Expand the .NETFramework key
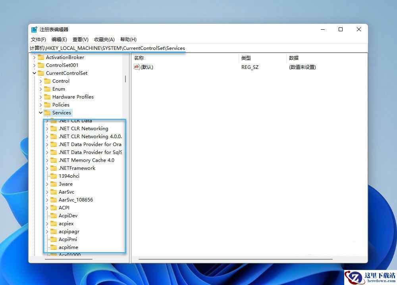Viewport: 397px width, 285px height. pyautogui.click(x=47, y=168)
